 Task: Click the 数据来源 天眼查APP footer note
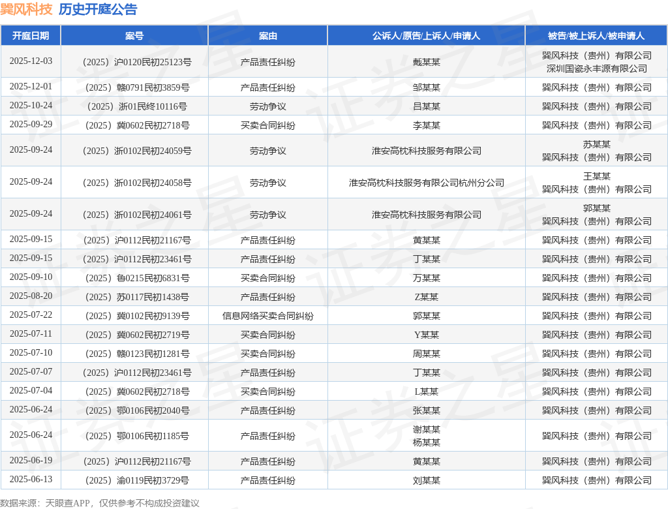point(100,503)
